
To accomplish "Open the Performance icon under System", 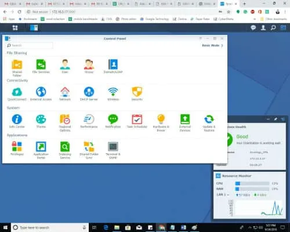I will coord(89,121).
